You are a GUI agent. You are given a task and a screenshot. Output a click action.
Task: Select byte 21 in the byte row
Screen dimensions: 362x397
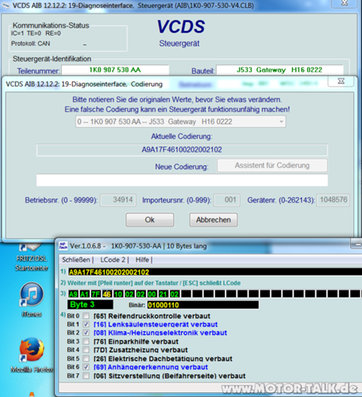(x=164, y=294)
